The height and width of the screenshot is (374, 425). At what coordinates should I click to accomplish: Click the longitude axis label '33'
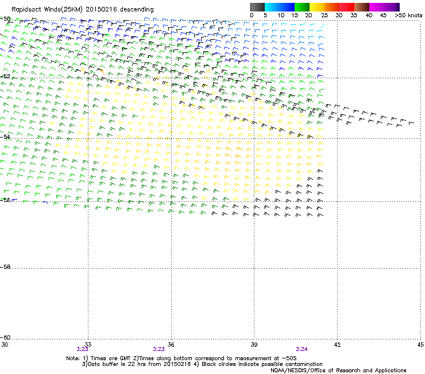88,345
